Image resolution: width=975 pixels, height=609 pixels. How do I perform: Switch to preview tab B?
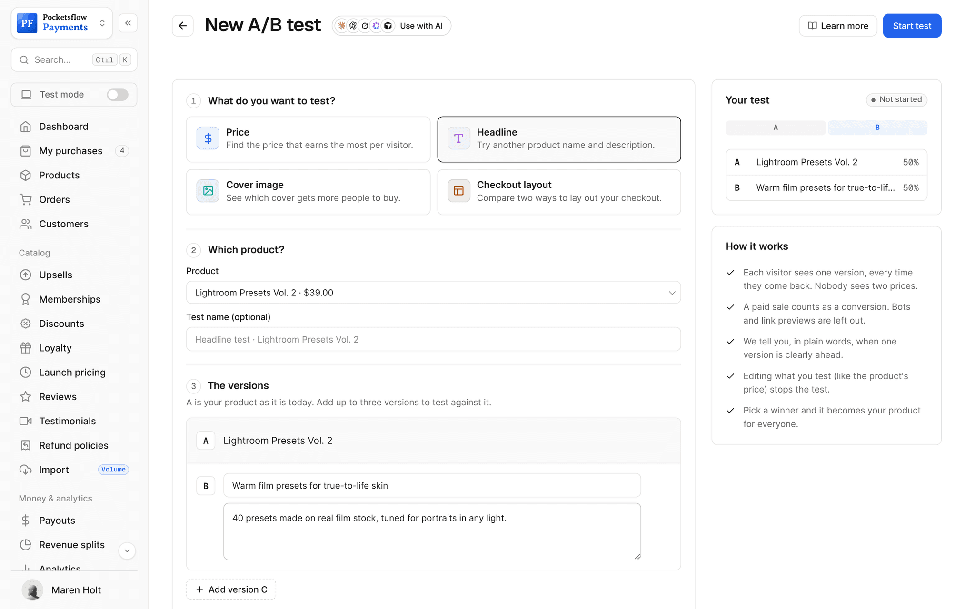877,128
